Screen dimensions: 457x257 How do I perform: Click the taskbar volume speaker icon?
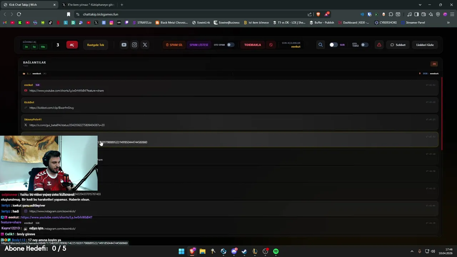[433, 251]
